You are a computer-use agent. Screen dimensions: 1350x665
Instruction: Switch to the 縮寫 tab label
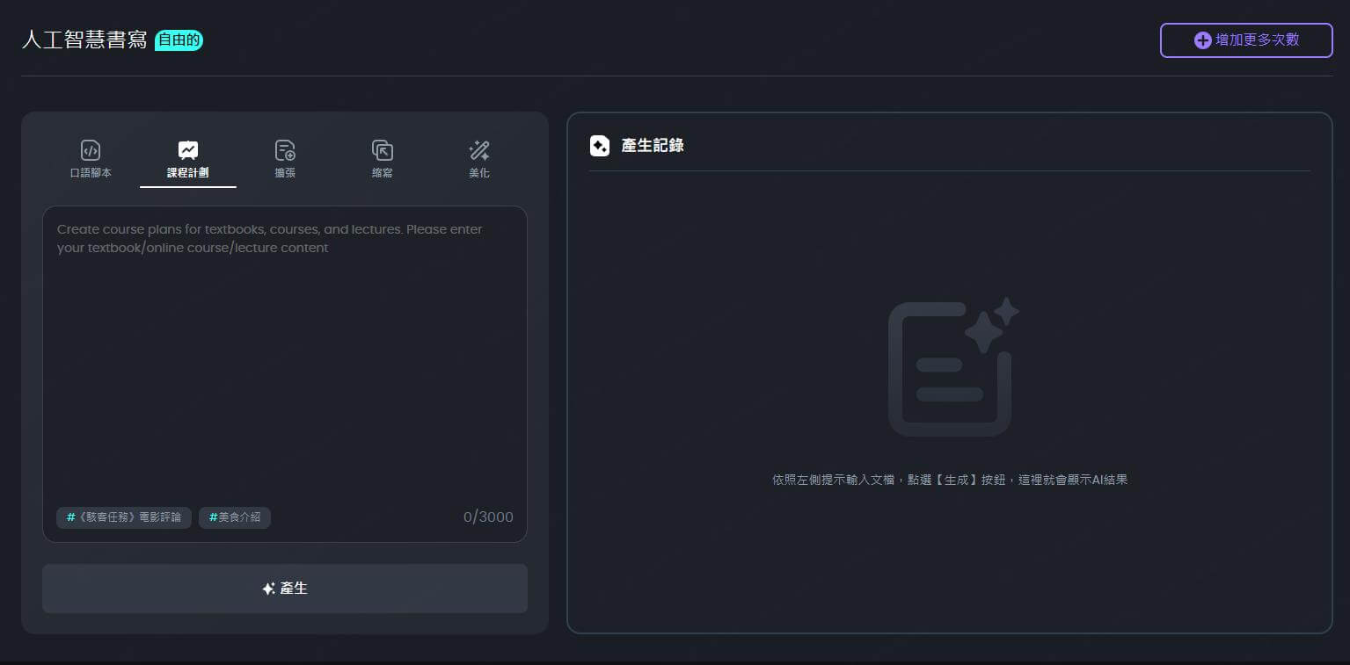[x=383, y=173]
